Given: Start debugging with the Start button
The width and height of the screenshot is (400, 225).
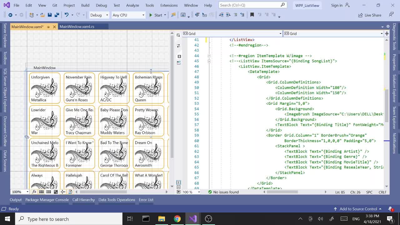Looking at the screenshot, I should [156, 15].
